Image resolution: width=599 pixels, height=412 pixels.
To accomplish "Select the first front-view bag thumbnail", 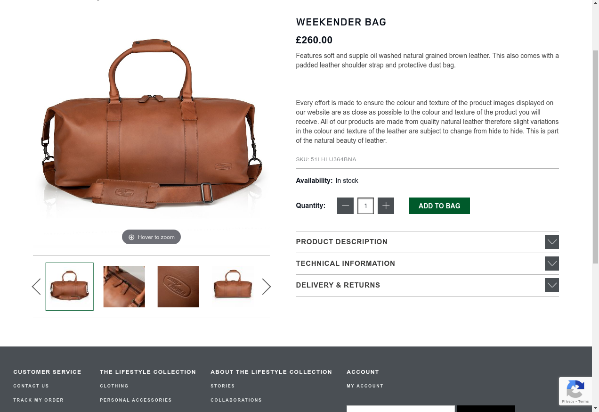I will pyautogui.click(x=70, y=287).
